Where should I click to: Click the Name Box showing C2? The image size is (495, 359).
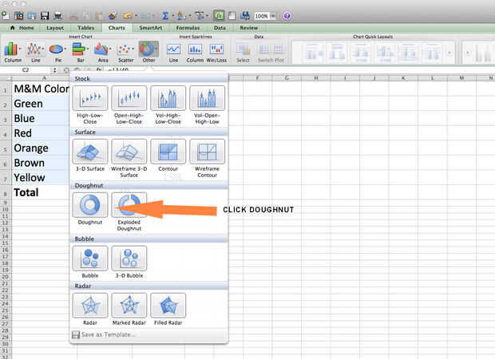click(26, 69)
